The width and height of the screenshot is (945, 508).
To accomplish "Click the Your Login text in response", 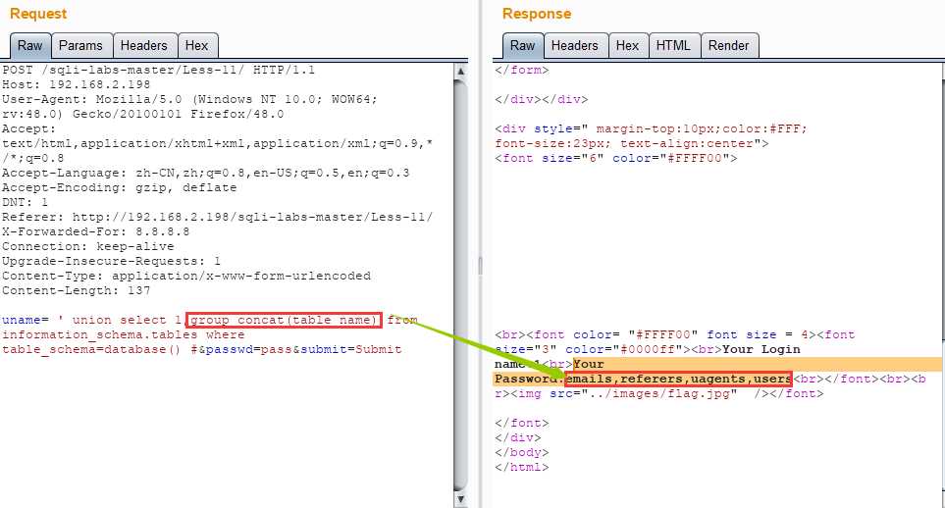I will pyautogui.click(x=761, y=349).
